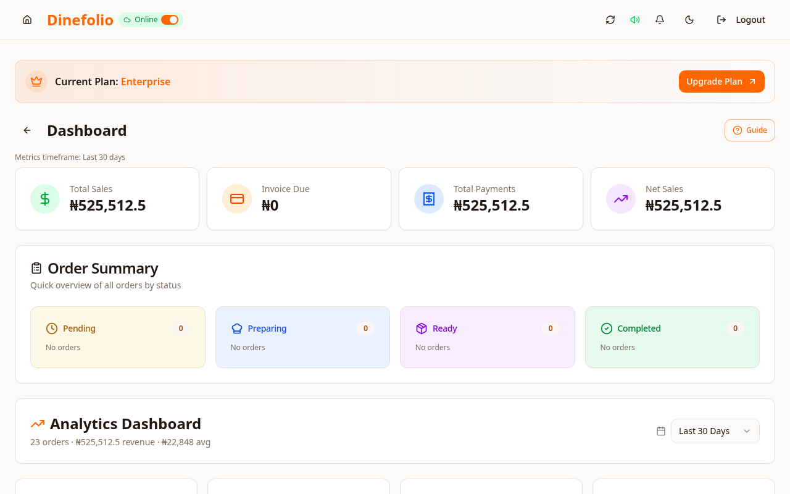
Task: Click the Pending orders count badge
Action: [x=181, y=329]
